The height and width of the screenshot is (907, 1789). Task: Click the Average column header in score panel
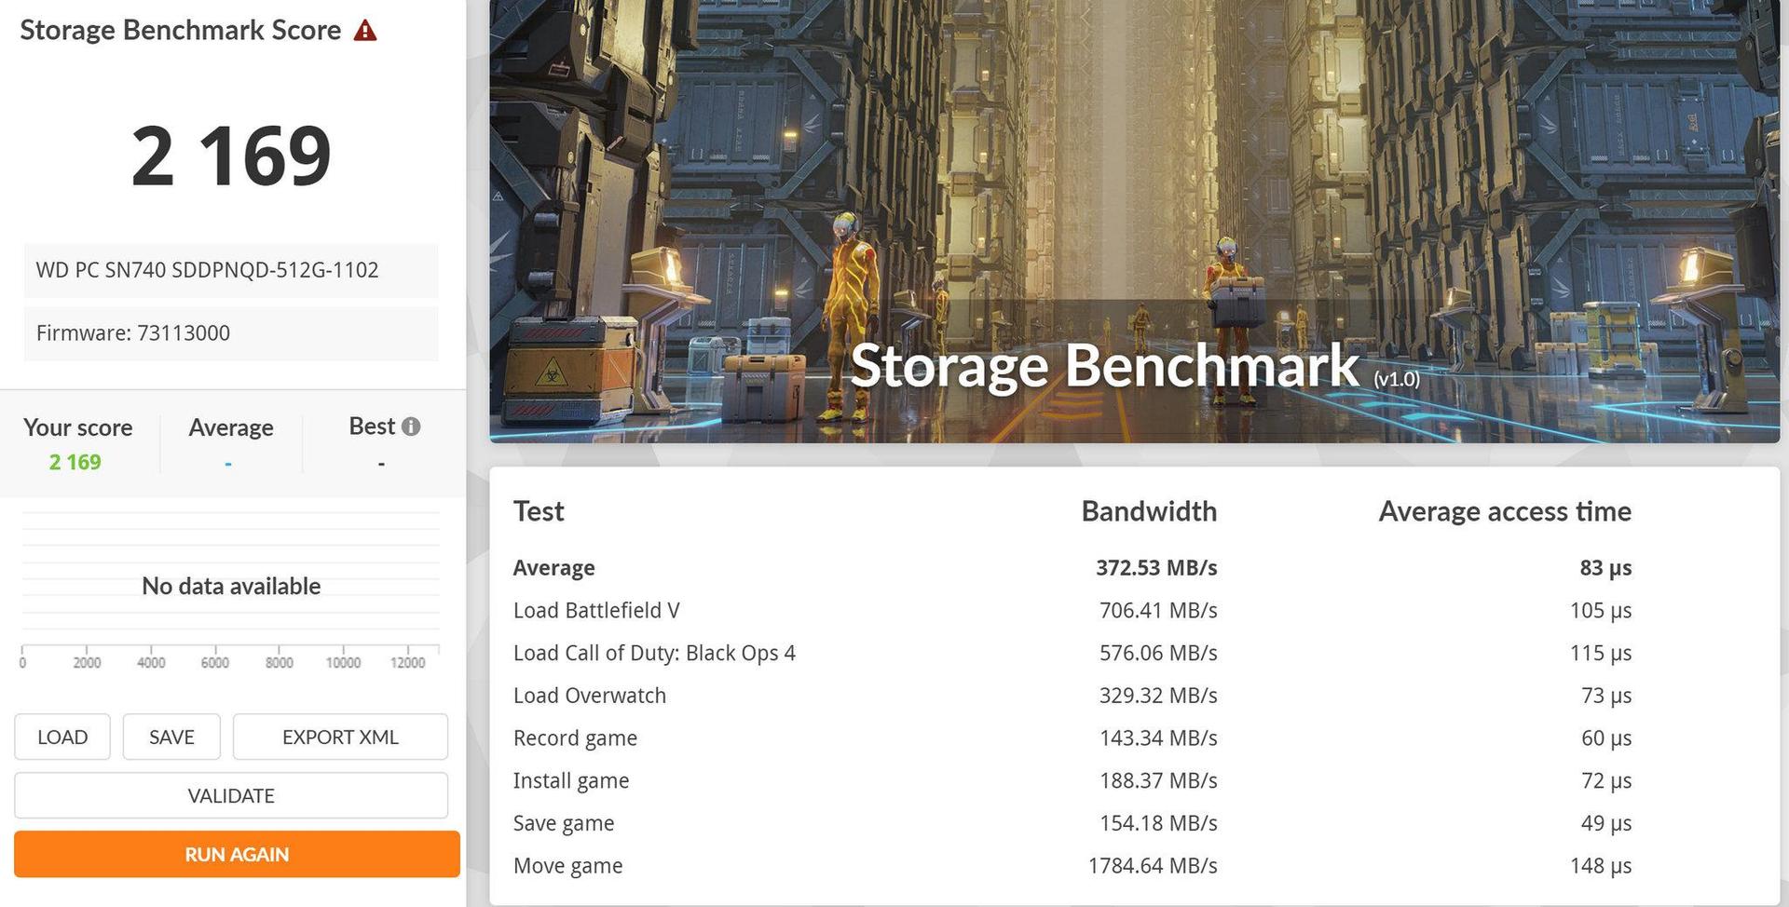[x=231, y=427]
